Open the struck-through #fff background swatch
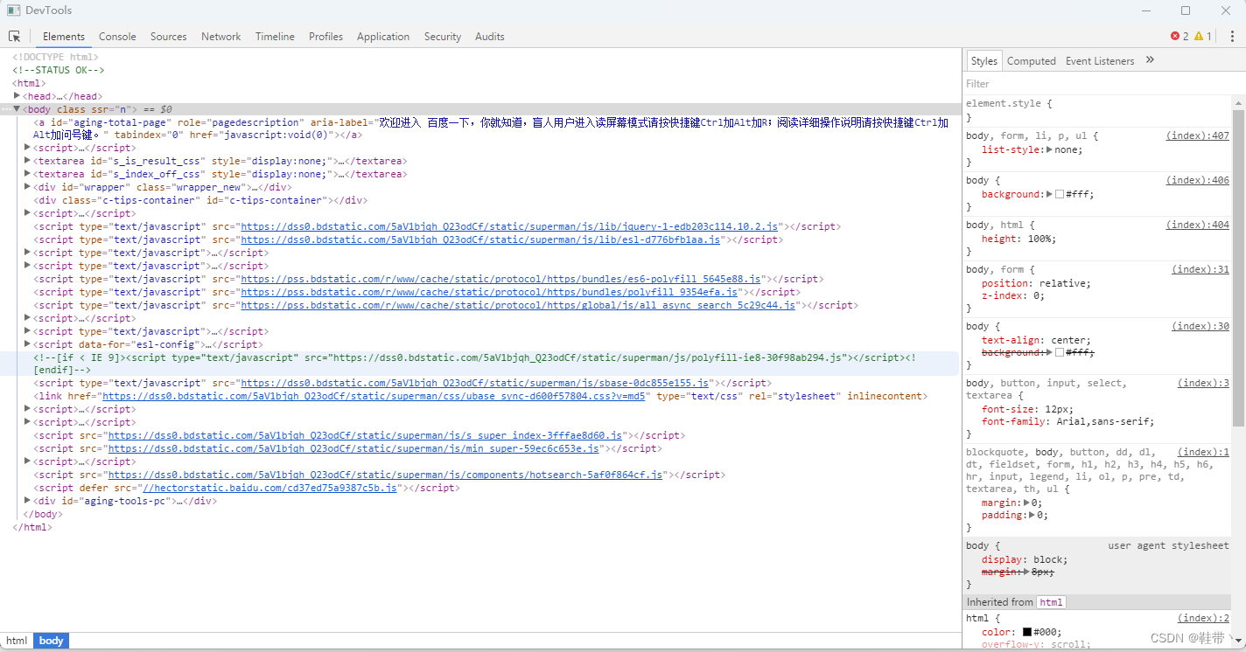The height and width of the screenshot is (652, 1246). click(1060, 352)
